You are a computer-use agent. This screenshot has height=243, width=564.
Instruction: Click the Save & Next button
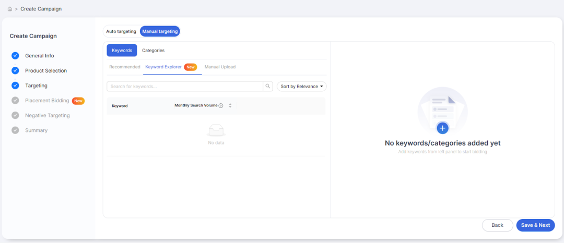click(536, 225)
